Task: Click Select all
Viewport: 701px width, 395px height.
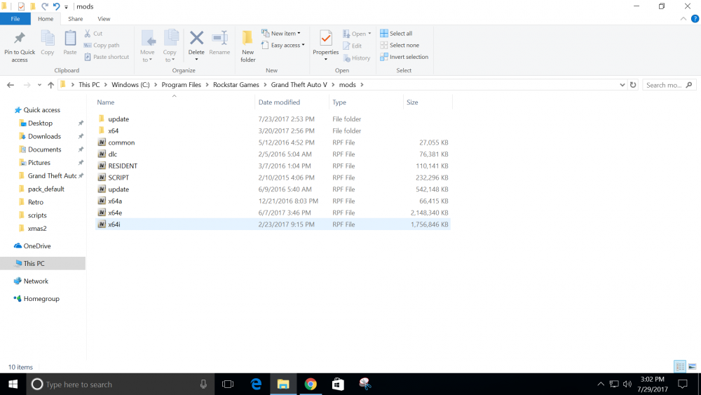Action: (x=396, y=34)
